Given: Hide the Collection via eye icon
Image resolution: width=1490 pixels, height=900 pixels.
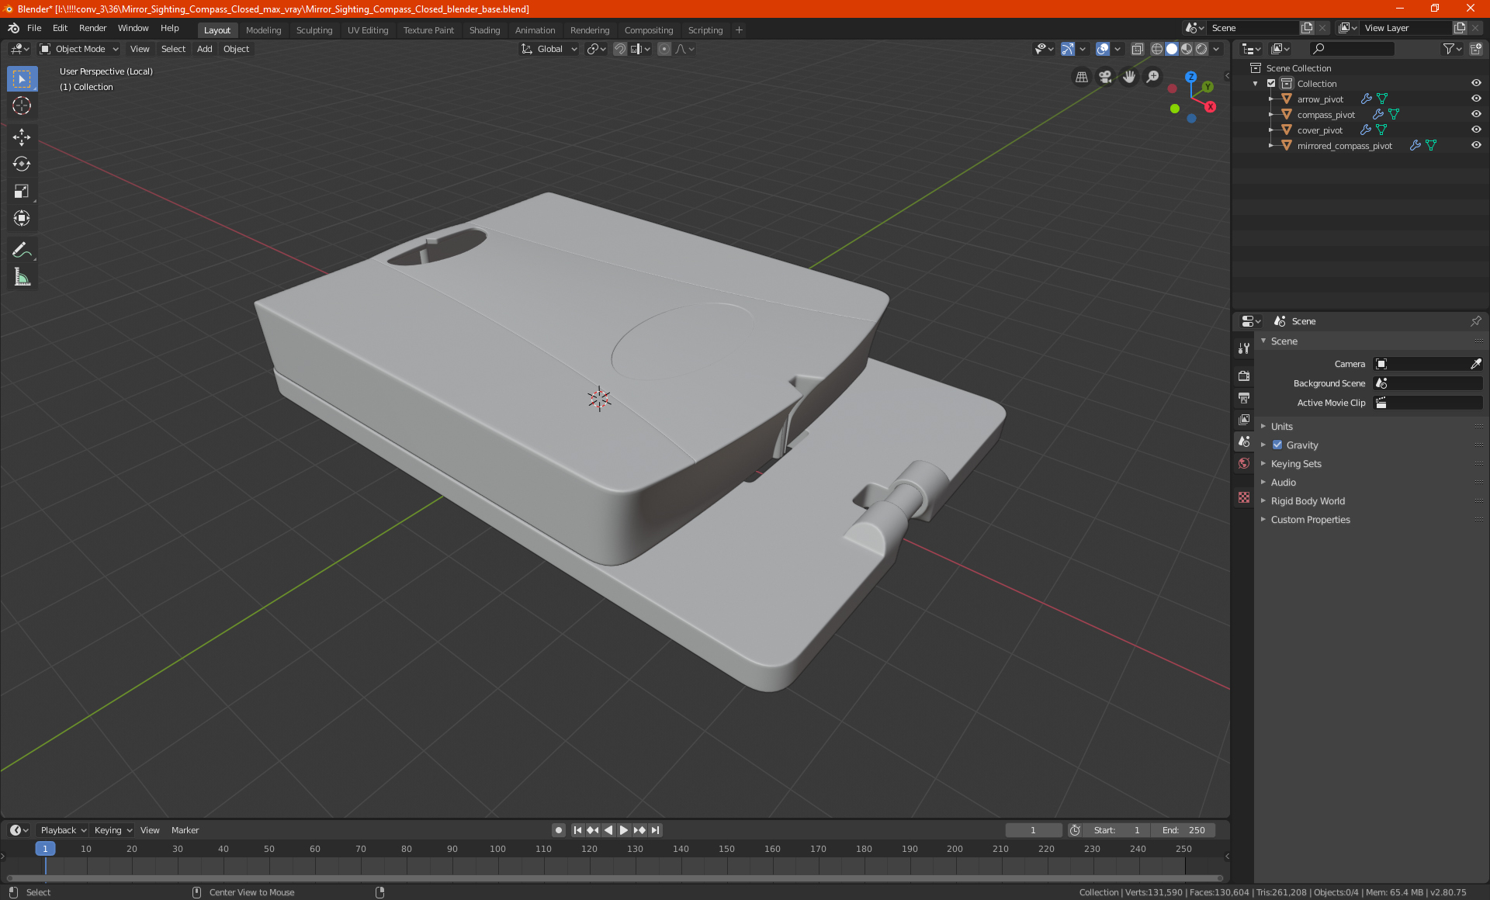Looking at the screenshot, I should (1476, 84).
